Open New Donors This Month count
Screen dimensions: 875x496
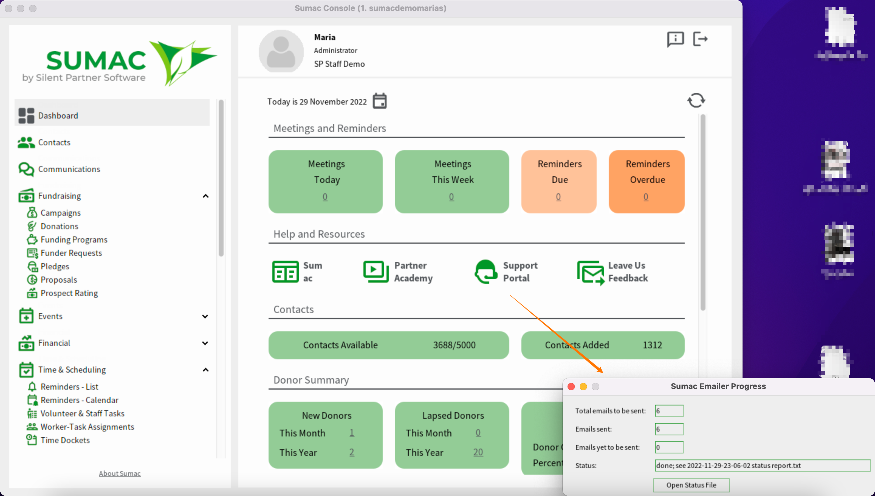352,433
